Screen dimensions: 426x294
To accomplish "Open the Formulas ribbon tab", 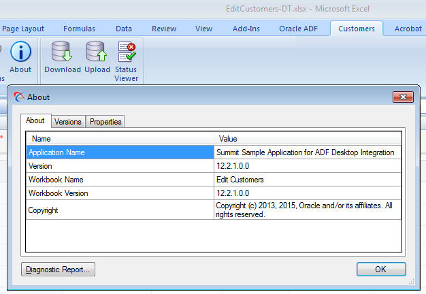I will pos(80,29).
